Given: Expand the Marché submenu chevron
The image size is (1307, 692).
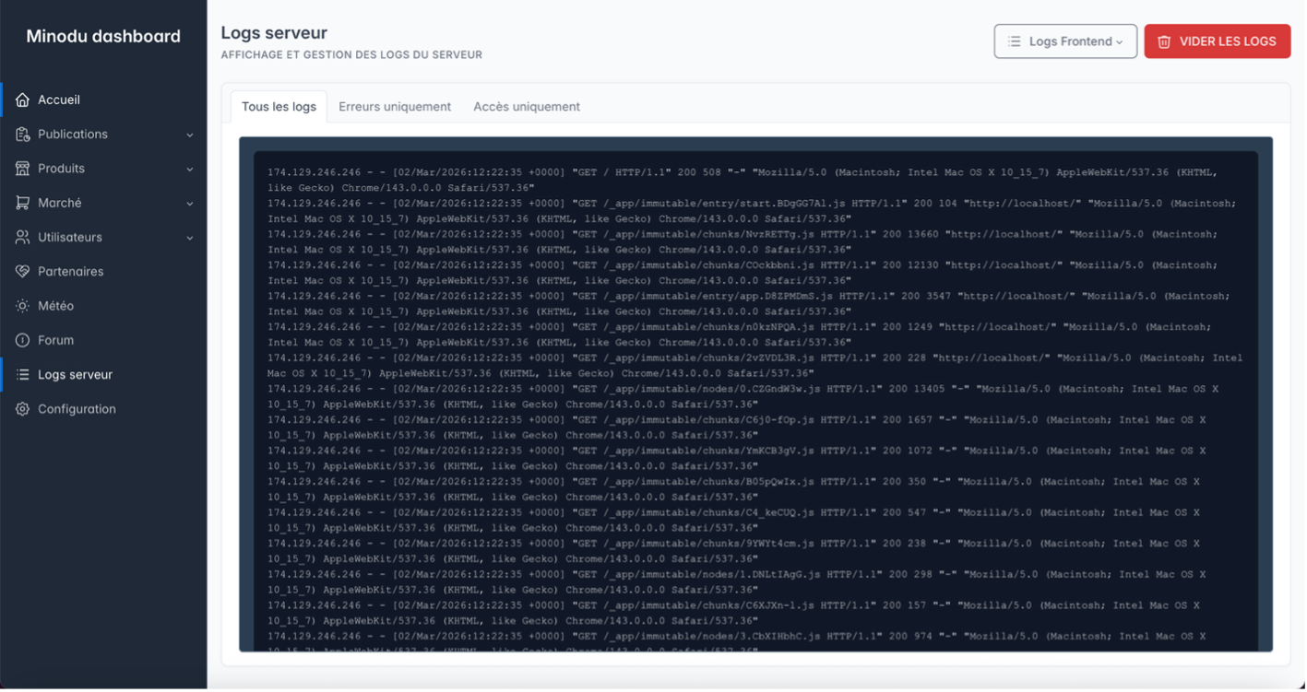Looking at the screenshot, I should pos(190,204).
